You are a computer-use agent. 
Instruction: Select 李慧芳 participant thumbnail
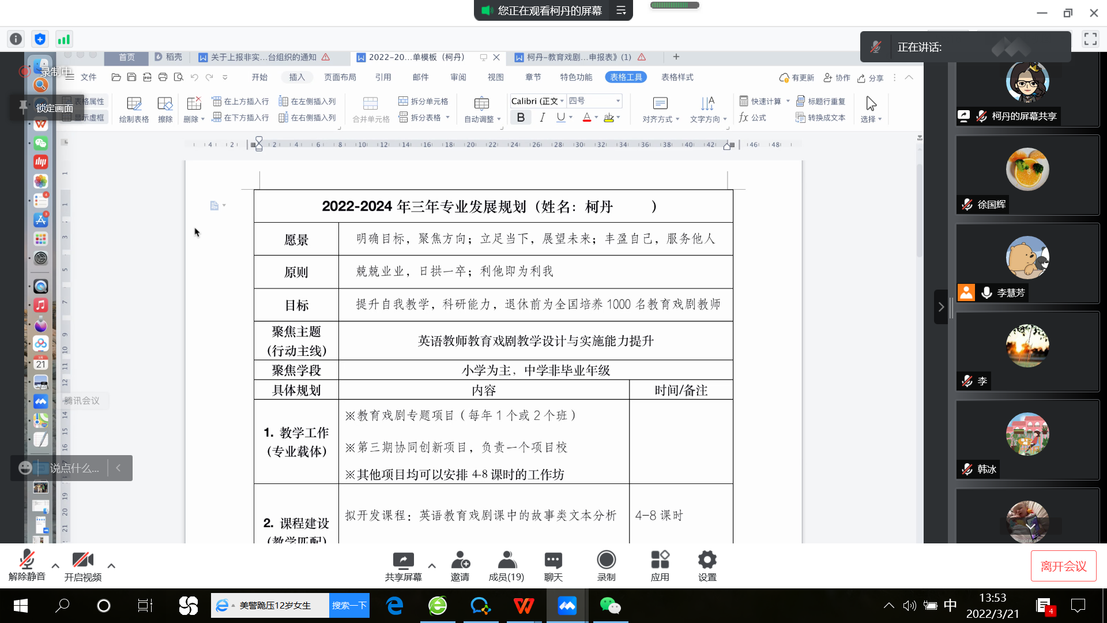pos(1027,263)
